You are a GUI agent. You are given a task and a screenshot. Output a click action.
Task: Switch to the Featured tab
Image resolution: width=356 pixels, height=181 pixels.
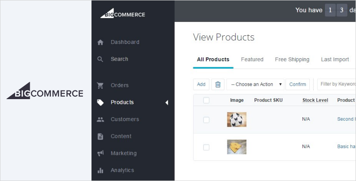click(252, 59)
